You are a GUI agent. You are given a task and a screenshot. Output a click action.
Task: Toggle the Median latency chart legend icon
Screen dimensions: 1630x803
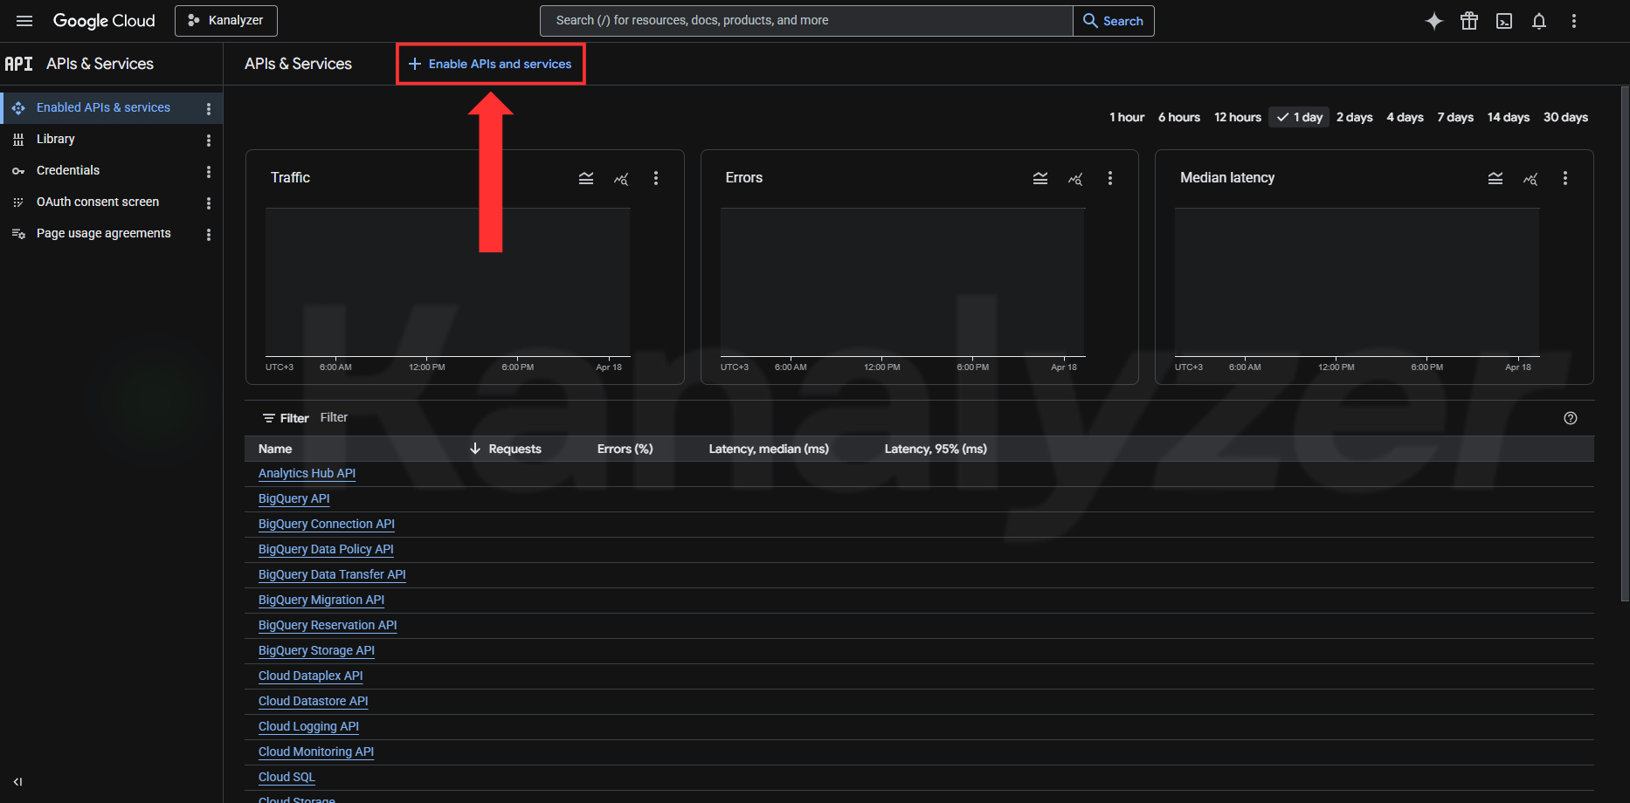(x=1495, y=178)
